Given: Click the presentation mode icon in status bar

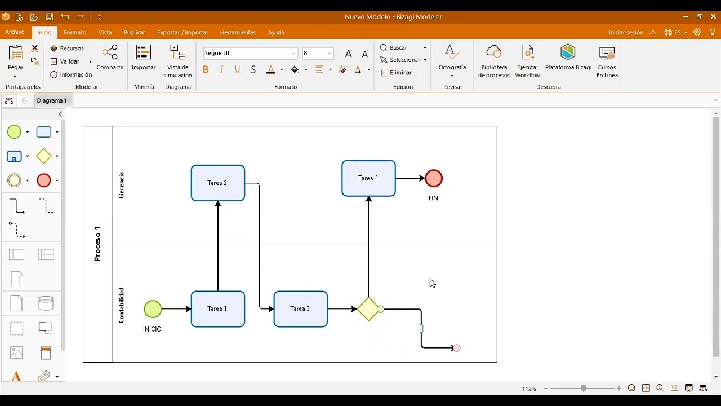Looking at the screenshot, I should tap(688, 389).
